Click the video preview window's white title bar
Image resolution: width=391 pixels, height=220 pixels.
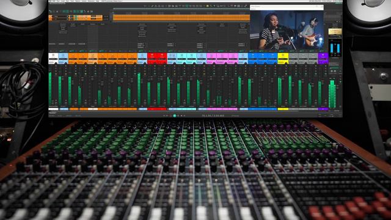coord(287,7)
